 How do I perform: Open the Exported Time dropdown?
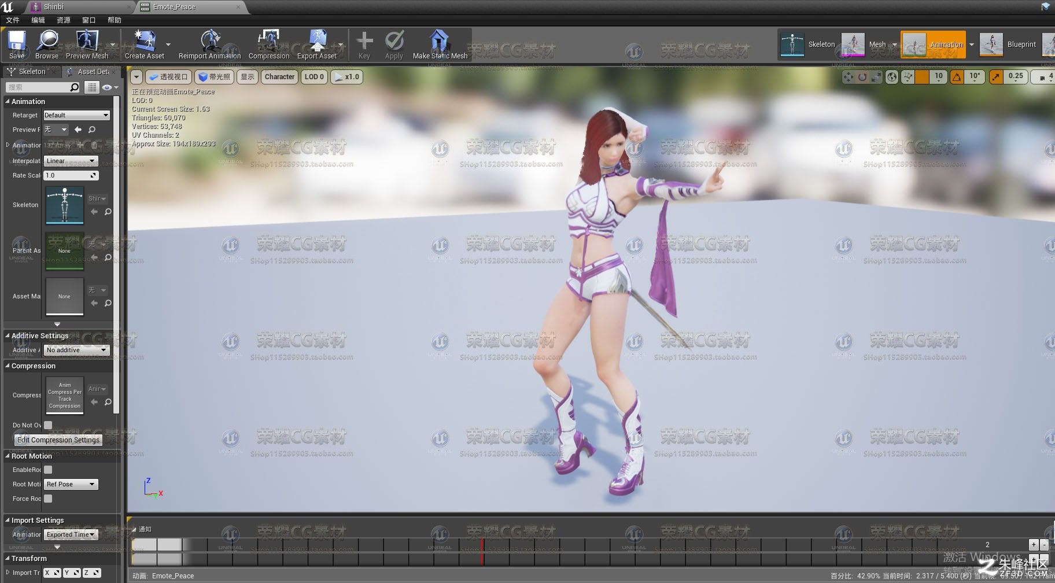[x=71, y=534]
